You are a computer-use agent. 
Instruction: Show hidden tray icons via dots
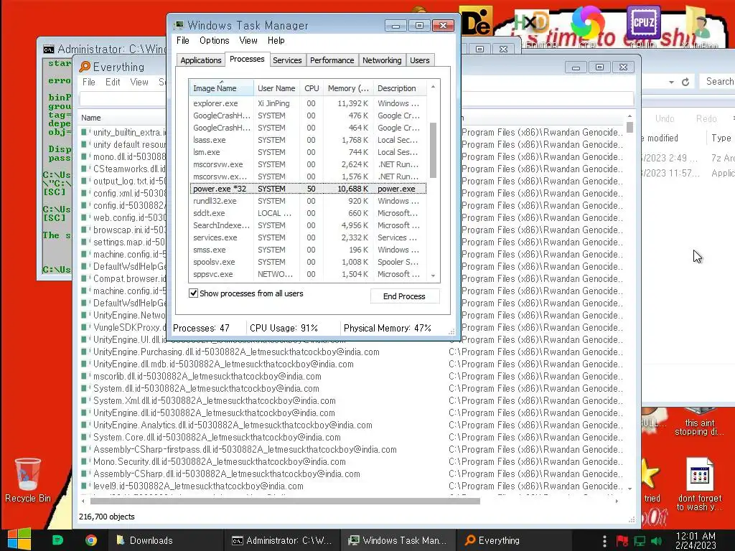604,541
